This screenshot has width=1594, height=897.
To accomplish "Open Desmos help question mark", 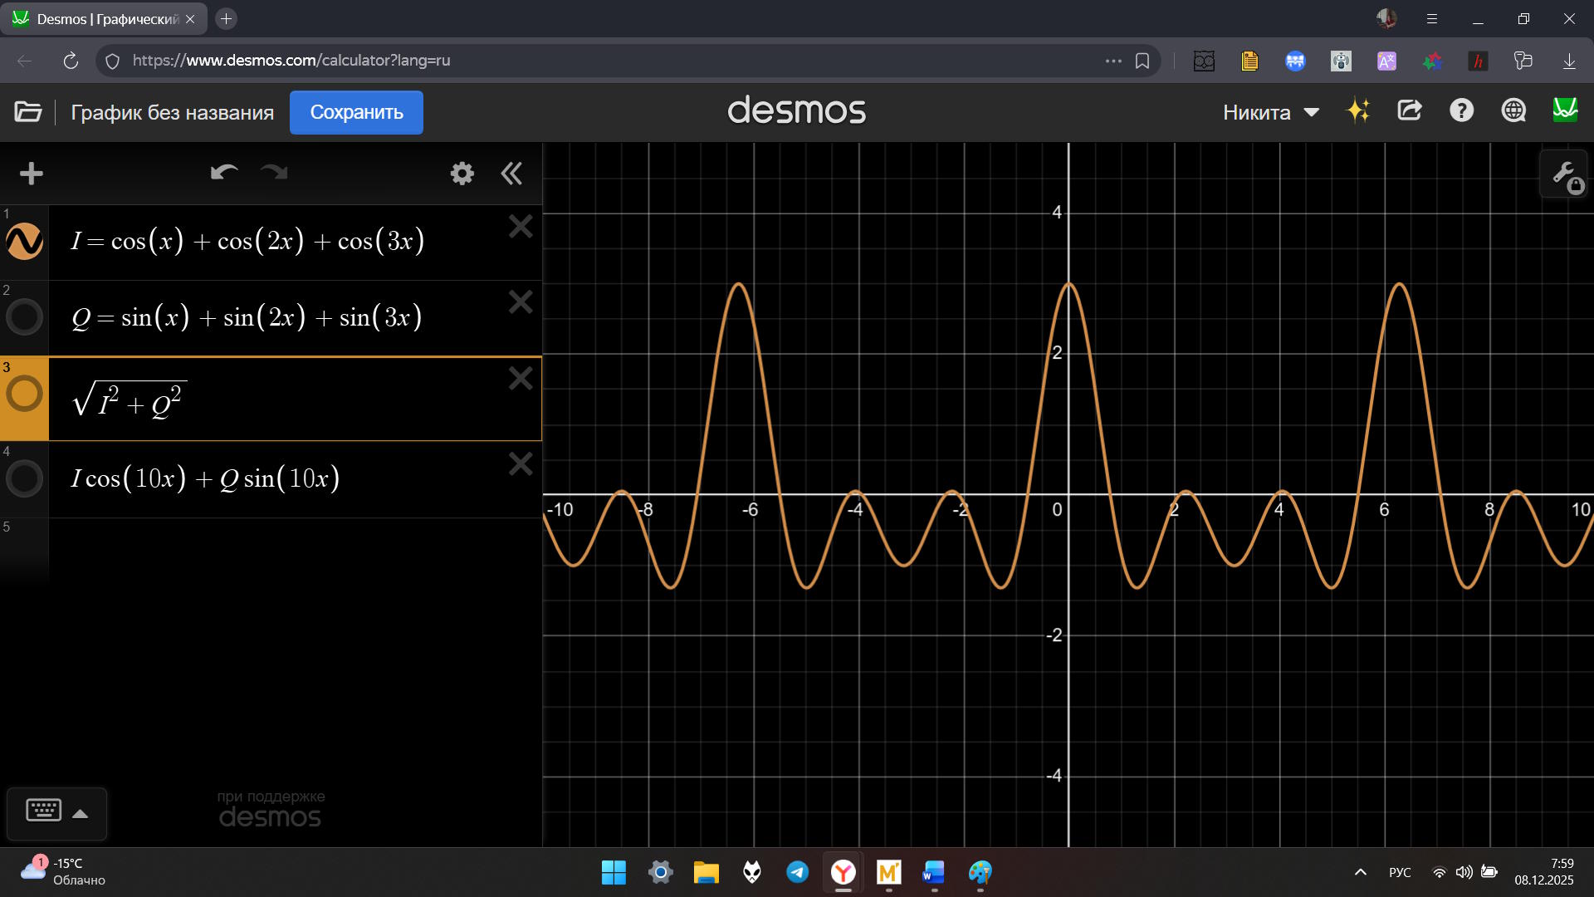I will (1461, 110).
